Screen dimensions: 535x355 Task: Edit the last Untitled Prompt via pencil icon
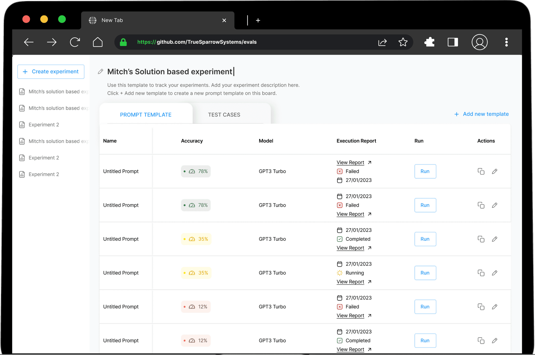tap(495, 340)
